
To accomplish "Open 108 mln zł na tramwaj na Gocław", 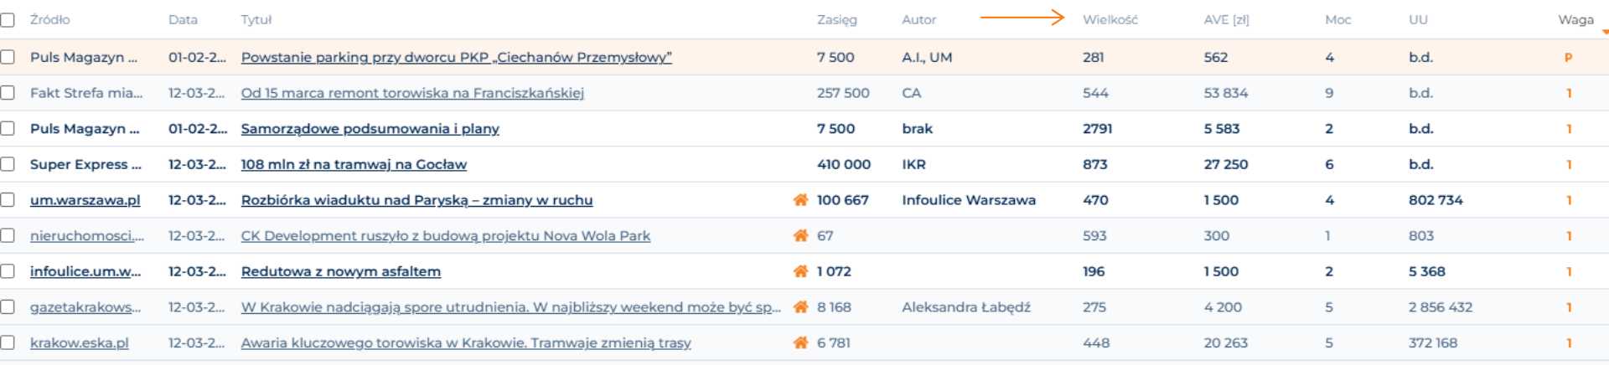I will pos(354,165).
